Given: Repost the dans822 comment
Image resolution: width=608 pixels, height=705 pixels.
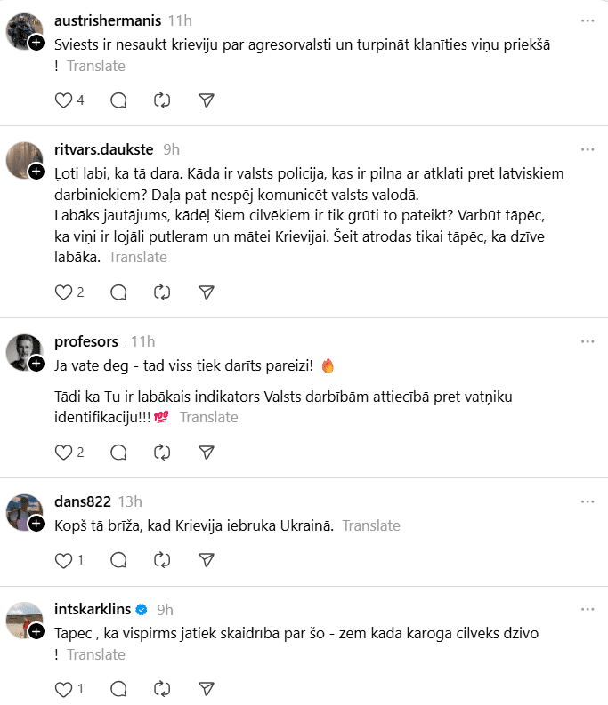Looking at the screenshot, I should click(162, 560).
